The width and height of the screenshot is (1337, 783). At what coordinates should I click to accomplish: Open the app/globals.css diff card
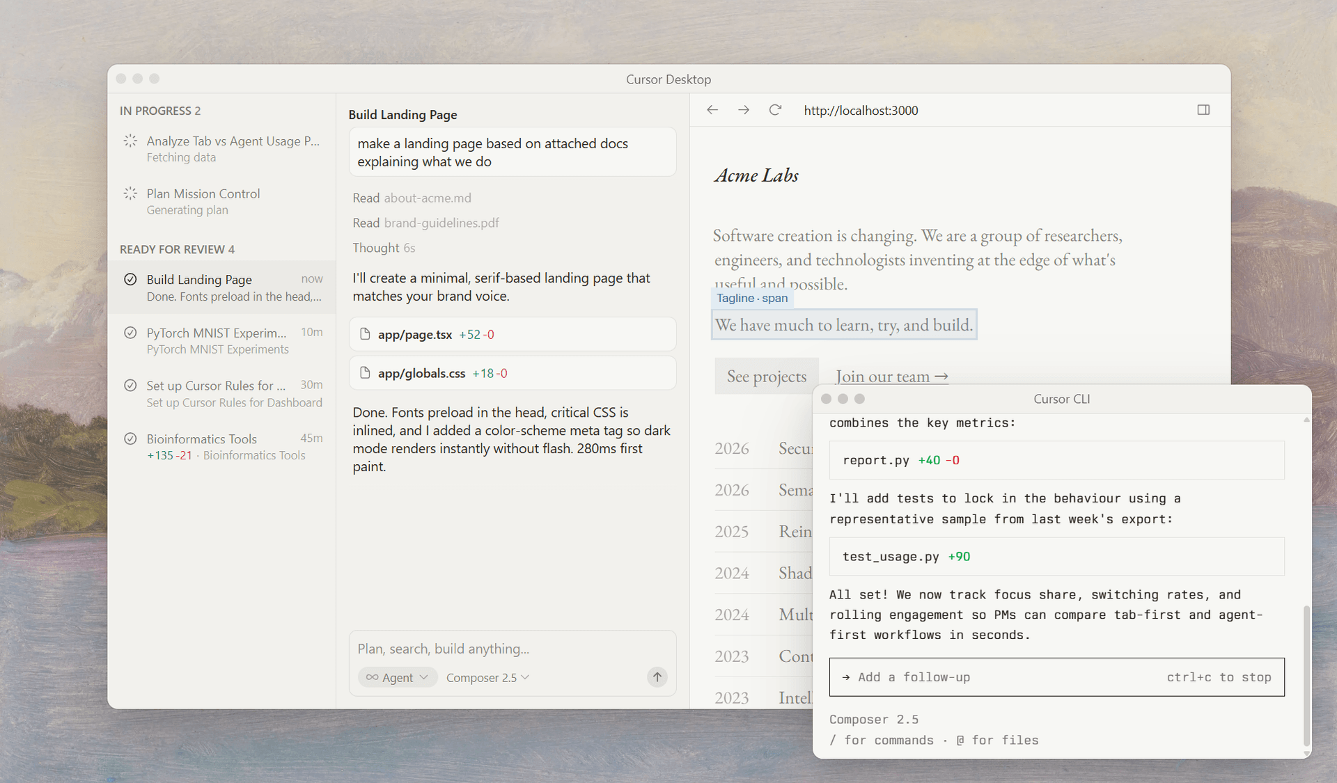click(513, 373)
